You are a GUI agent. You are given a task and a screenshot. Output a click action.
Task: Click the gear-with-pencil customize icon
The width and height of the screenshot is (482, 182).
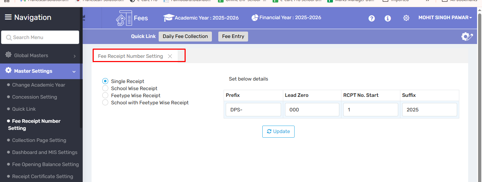[467, 37]
